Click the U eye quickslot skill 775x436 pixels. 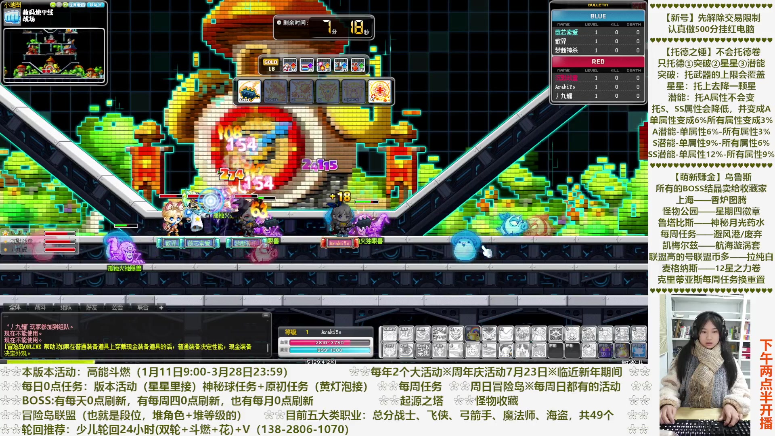pos(555,334)
